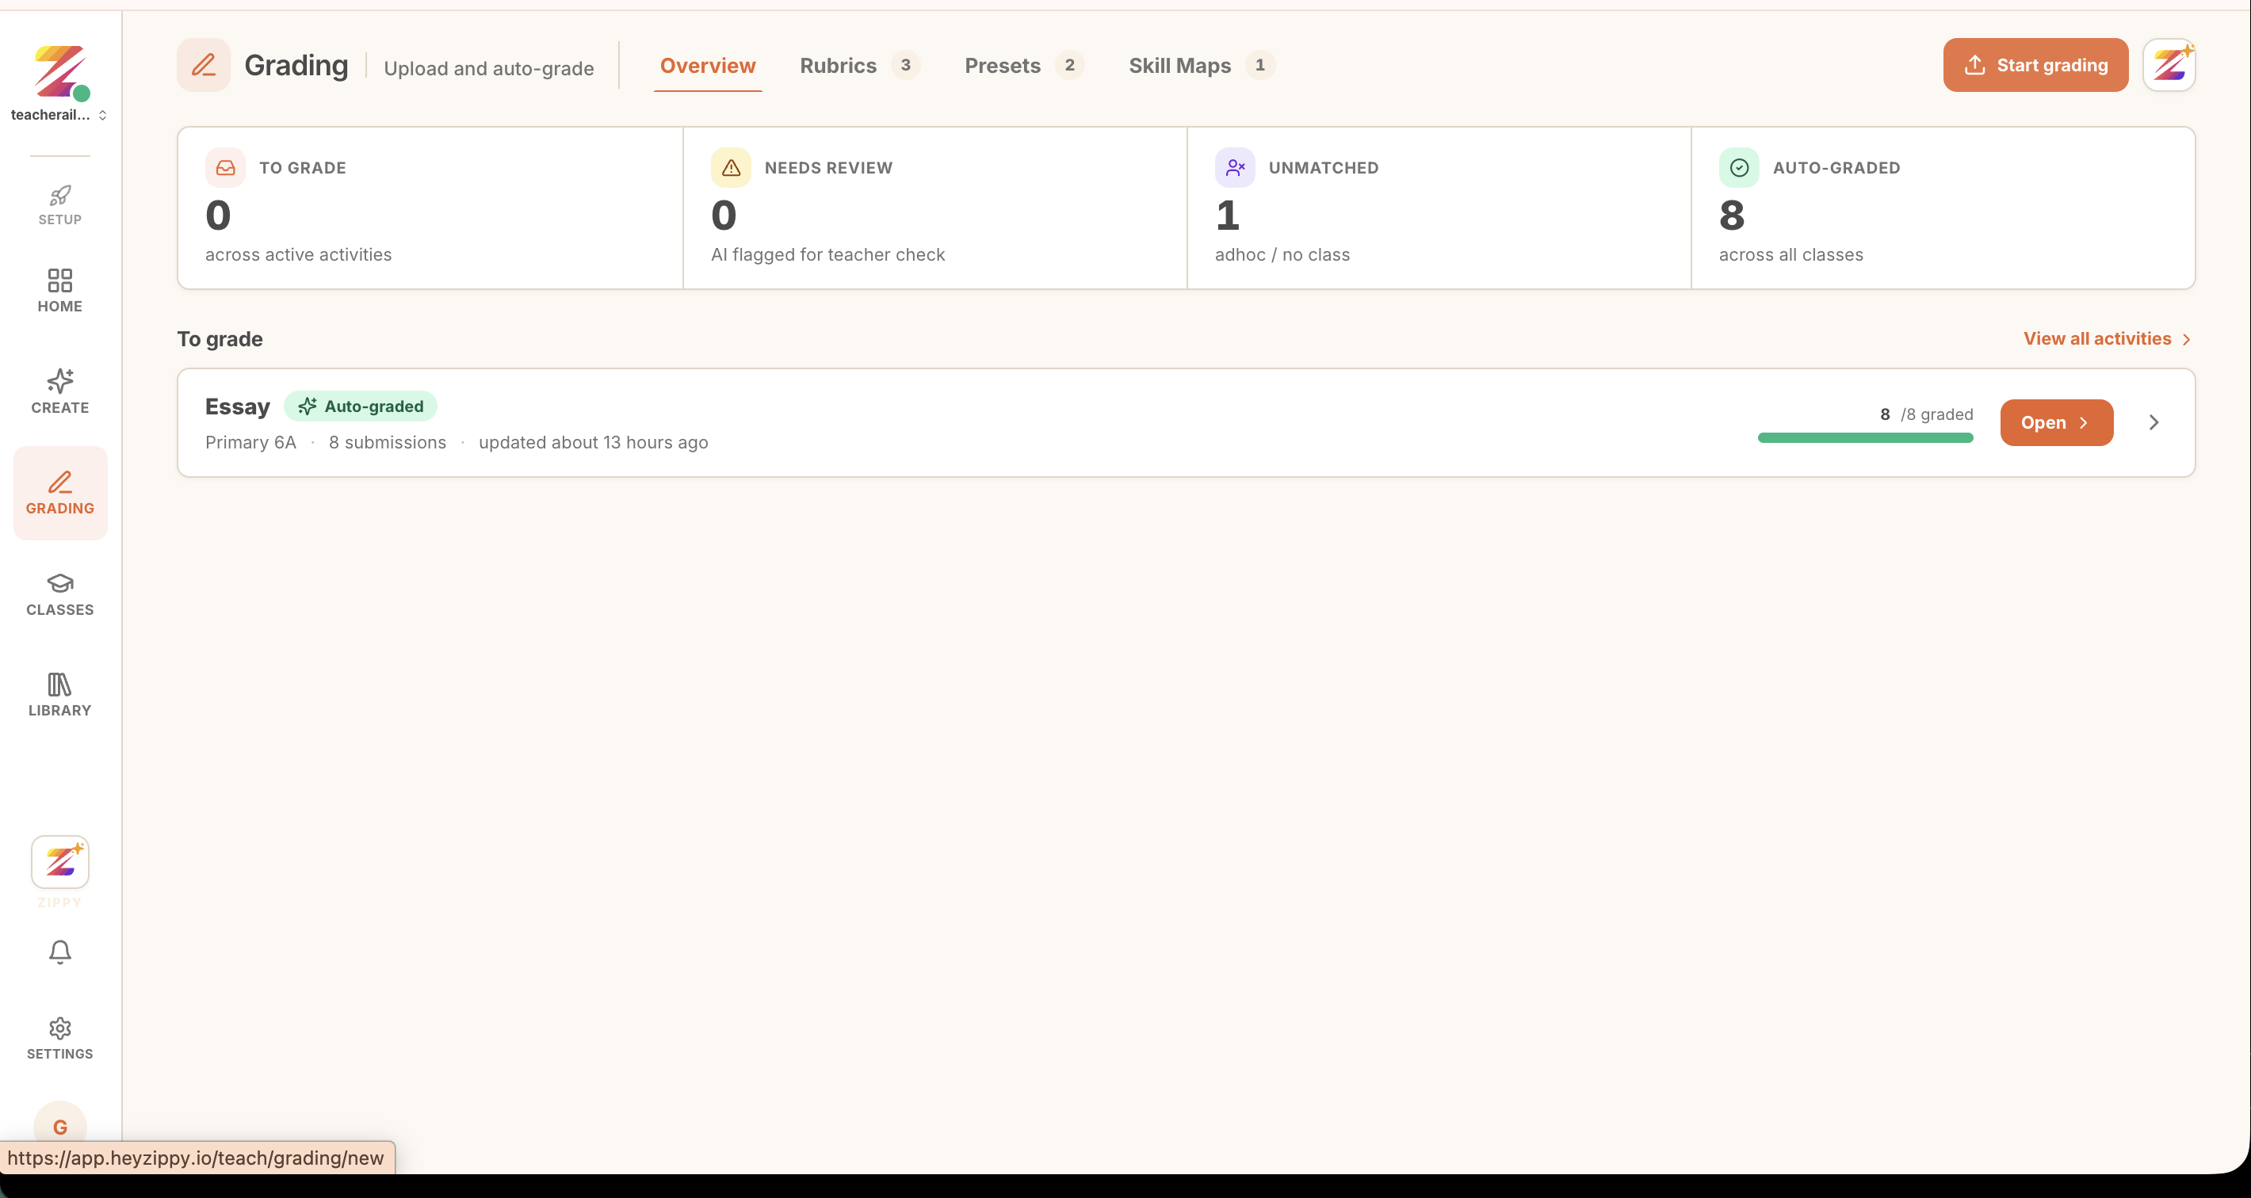This screenshot has height=1198, width=2251.
Task: Switch to the Overview tab
Action: click(708, 66)
